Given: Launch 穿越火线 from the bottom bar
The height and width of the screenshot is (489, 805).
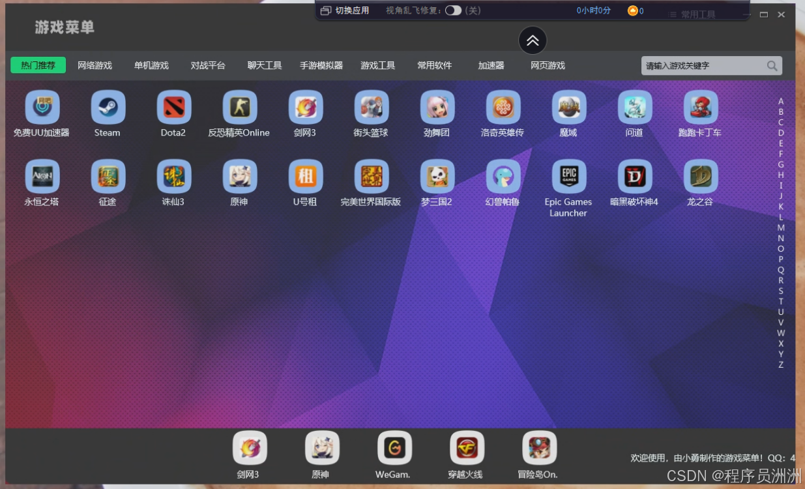Looking at the screenshot, I should click(x=466, y=448).
